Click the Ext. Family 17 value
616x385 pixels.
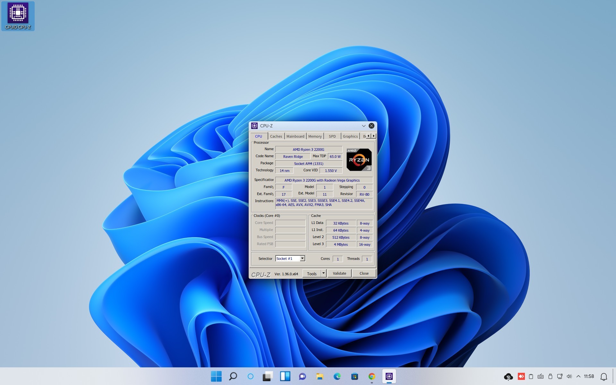tap(284, 194)
